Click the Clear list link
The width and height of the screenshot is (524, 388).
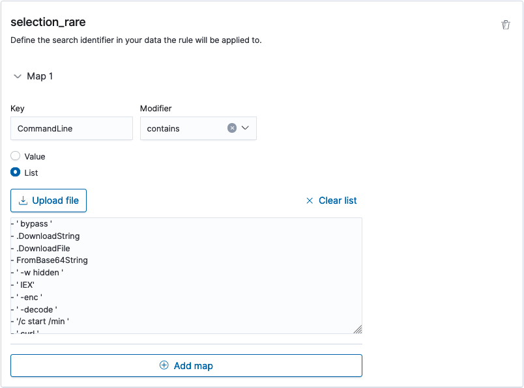tap(336, 201)
